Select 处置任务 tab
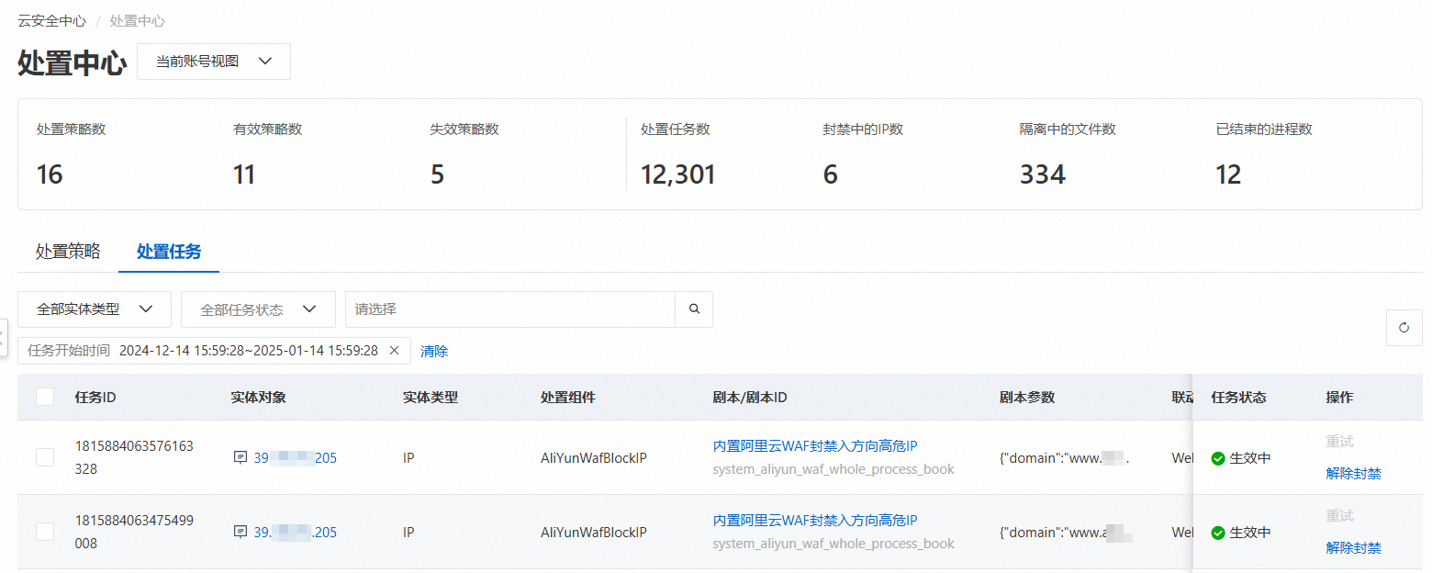Viewport: 1432px width, 573px height. click(169, 252)
